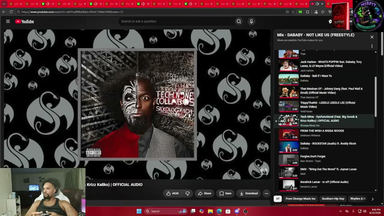384x216 pixels.
Task: Open Discord from the taskbar
Action: [237, 211]
